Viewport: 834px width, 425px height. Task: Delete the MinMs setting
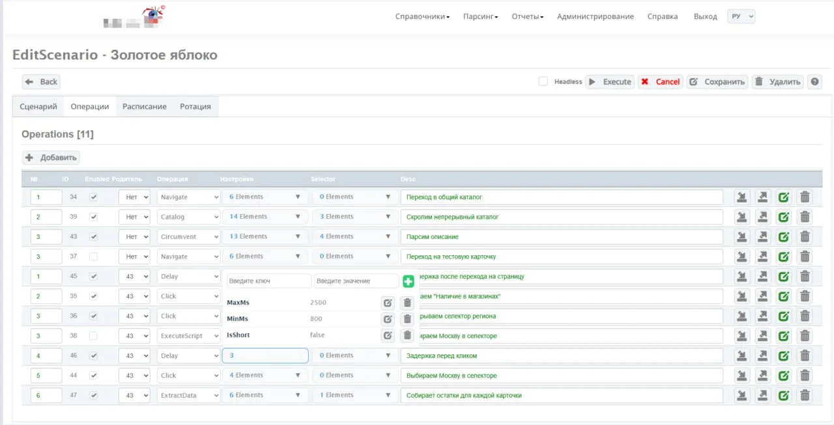(x=407, y=319)
